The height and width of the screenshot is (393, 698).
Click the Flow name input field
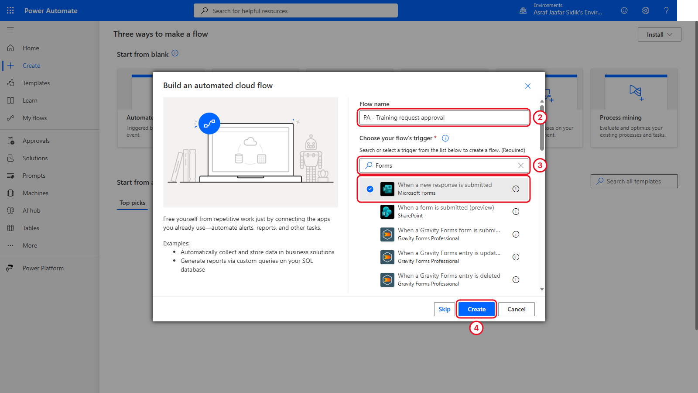point(444,117)
